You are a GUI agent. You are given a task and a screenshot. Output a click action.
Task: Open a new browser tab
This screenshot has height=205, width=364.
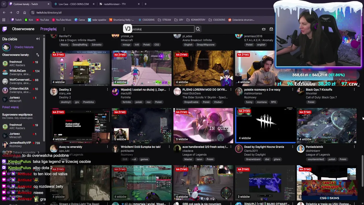click(145, 4)
